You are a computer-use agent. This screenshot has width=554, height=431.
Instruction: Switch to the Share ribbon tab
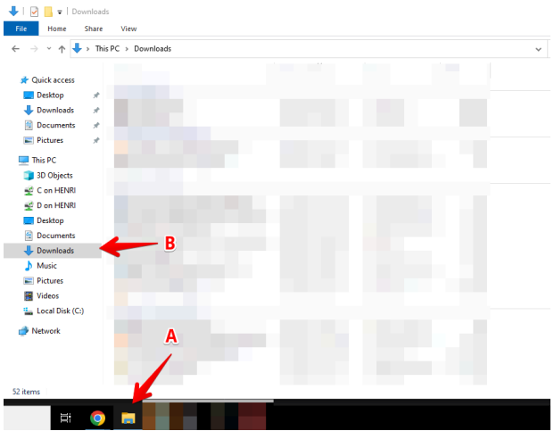[x=93, y=29]
